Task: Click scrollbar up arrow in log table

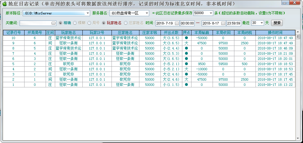Action: pyautogui.click(x=297, y=32)
